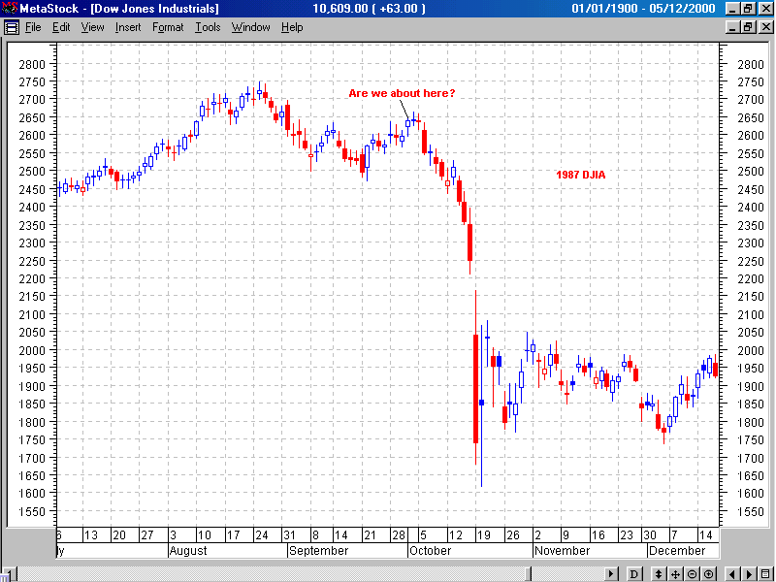Open the Tools menu
Viewport: 776px width, 582px height.
(x=208, y=27)
